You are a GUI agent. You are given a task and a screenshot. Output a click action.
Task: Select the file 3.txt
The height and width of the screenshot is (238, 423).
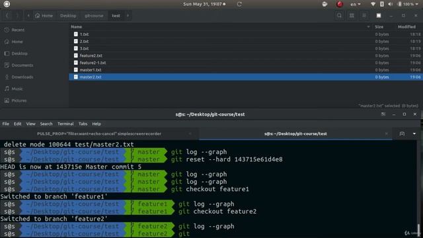click(246, 48)
